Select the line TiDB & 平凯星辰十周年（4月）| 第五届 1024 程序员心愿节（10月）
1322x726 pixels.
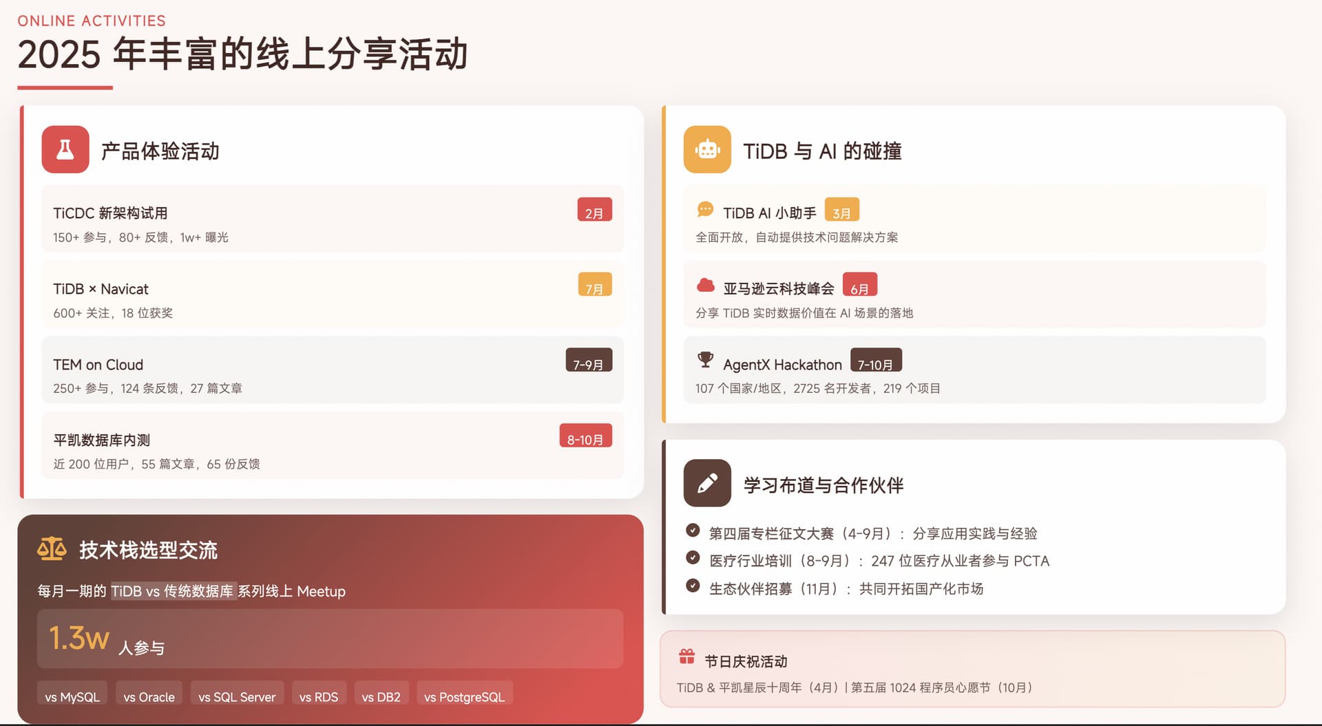point(854,687)
